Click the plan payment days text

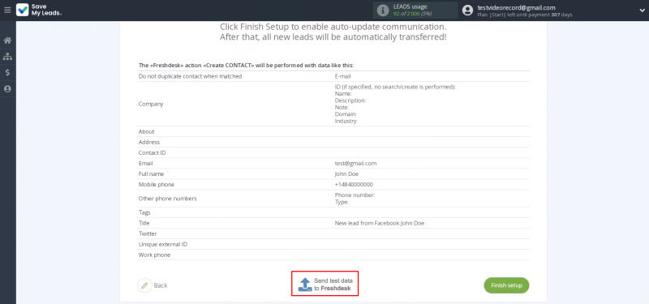click(525, 15)
